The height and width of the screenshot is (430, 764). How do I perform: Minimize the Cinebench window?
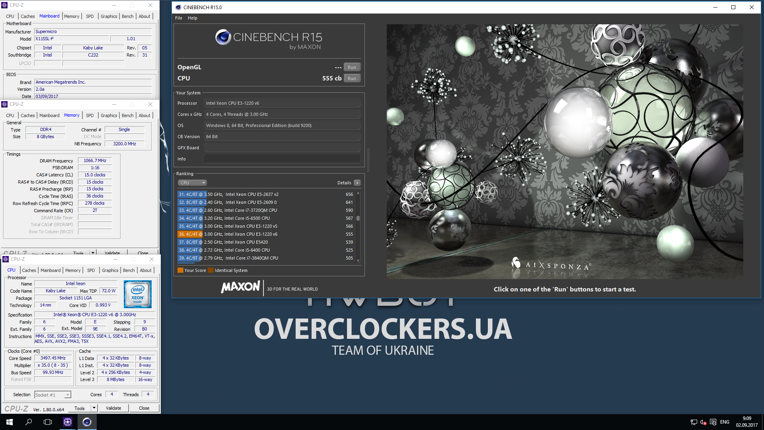tap(715, 7)
